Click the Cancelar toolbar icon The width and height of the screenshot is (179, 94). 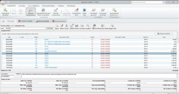pos(82,27)
